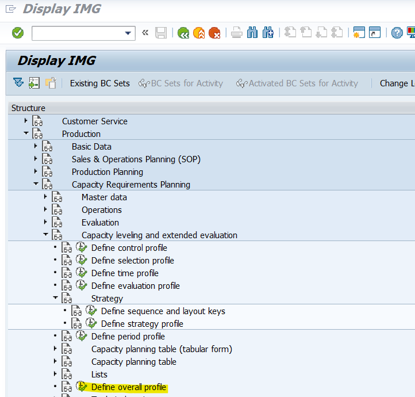The height and width of the screenshot is (397, 415).
Task: Click the Find Next binoculars icon
Action: pos(268,33)
